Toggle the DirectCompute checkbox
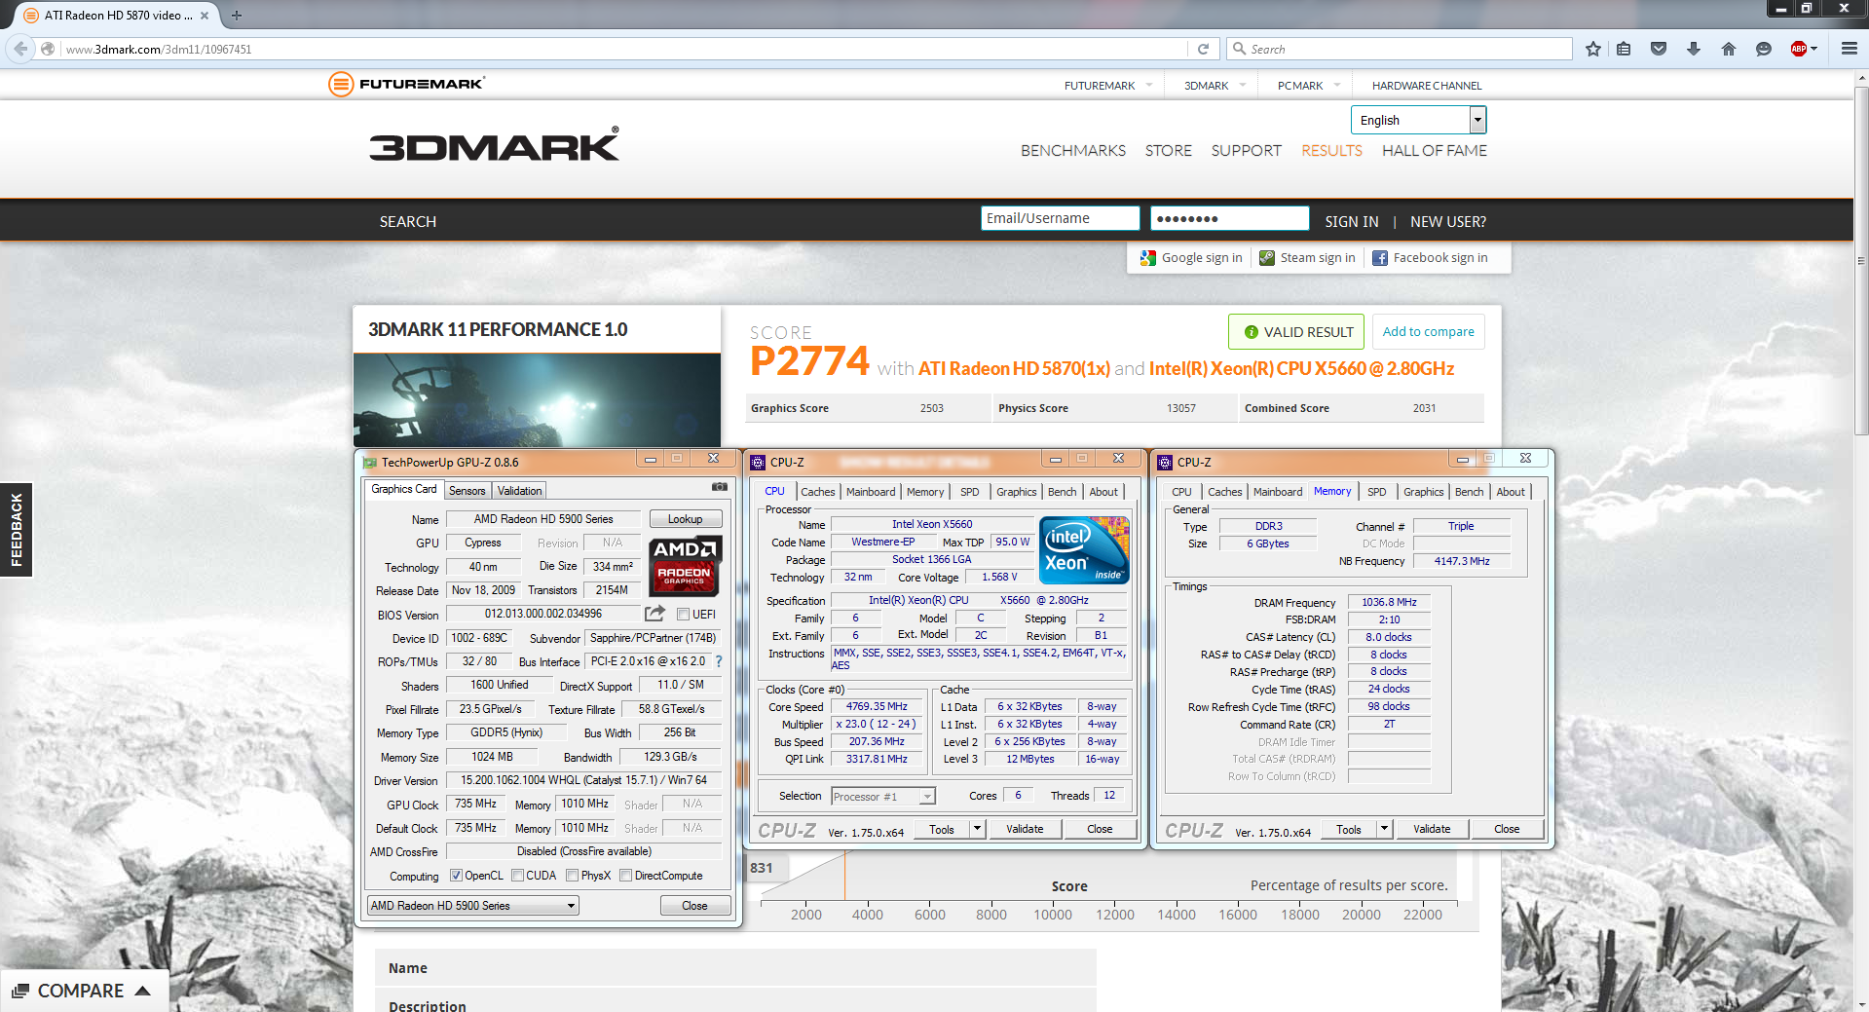 [x=626, y=876]
